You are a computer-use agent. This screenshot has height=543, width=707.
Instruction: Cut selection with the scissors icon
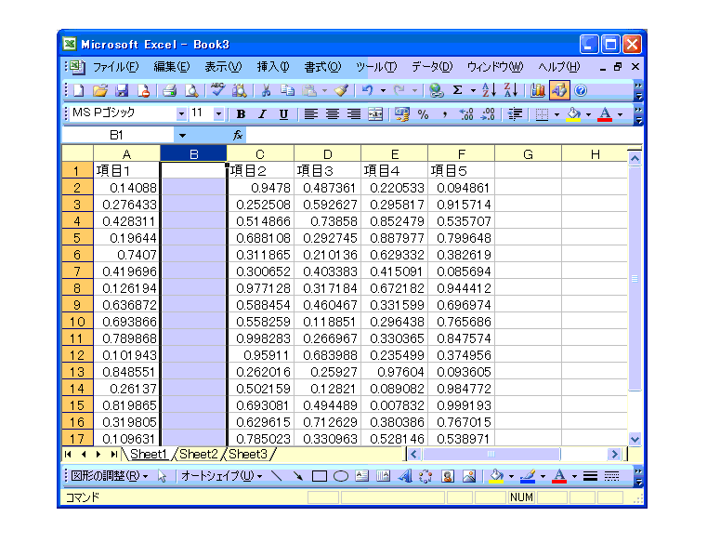click(x=266, y=91)
